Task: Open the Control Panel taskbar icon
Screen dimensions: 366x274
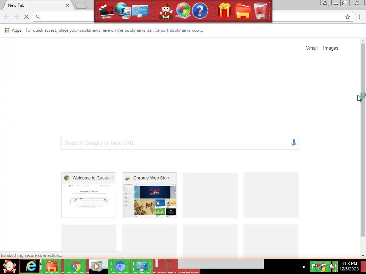Action: (x=142, y=266)
